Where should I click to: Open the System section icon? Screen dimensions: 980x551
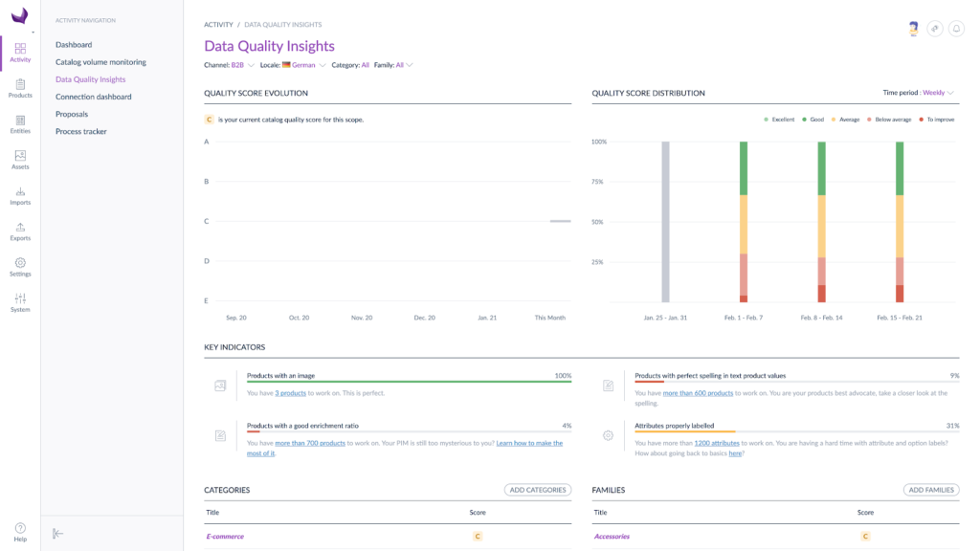[20, 302]
